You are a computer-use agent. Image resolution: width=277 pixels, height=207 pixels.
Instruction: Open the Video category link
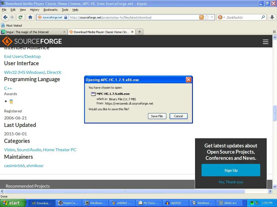(x=9, y=150)
